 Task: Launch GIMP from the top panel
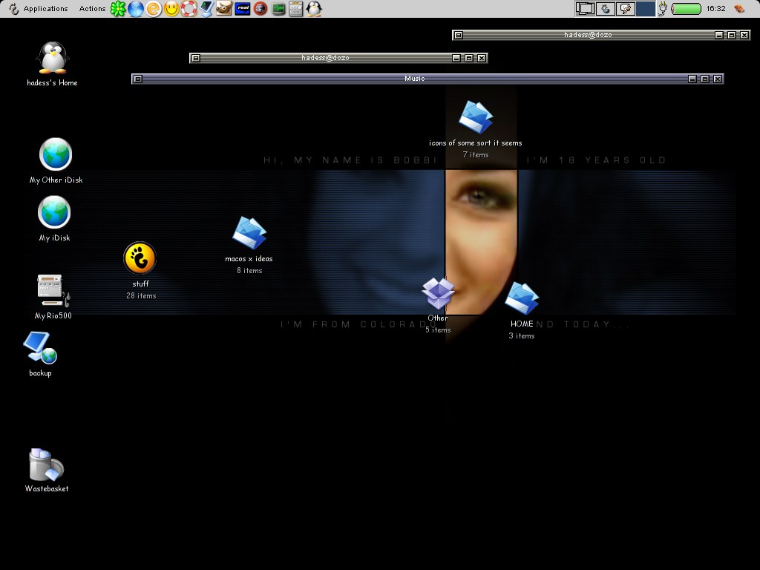[224, 9]
